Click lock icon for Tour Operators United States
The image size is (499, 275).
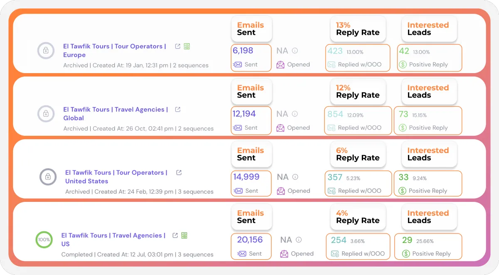click(x=48, y=177)
